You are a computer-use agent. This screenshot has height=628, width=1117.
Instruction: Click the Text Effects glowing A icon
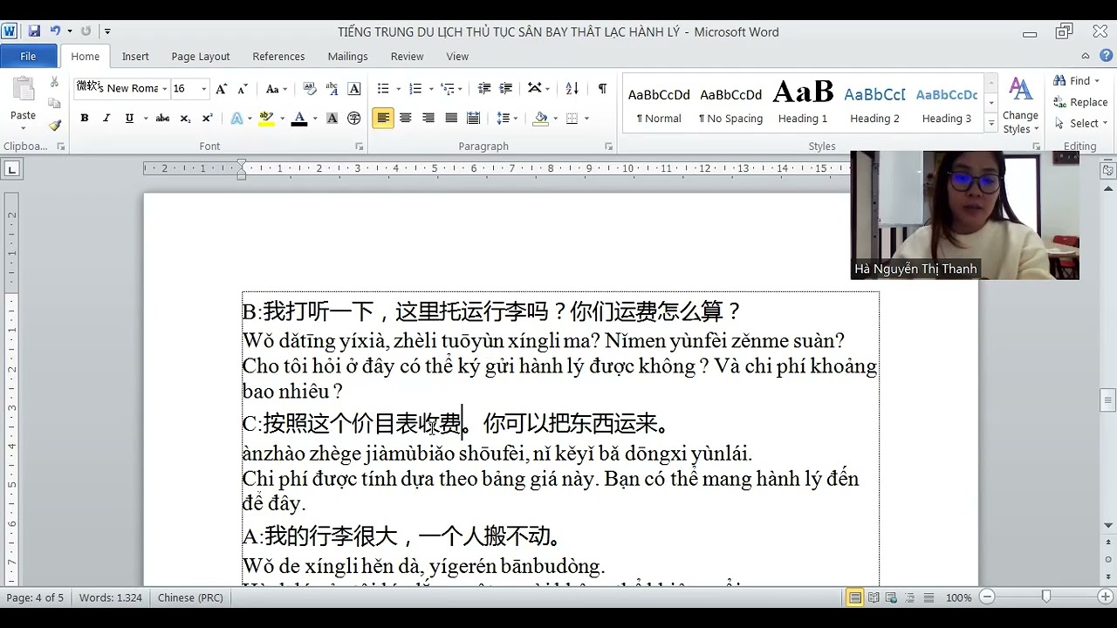click(x=236, y=118)
